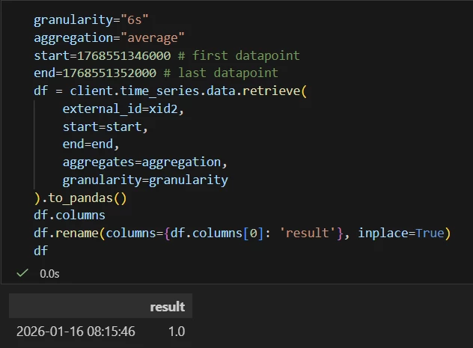473x348 pixels.
Task: Click the result column header in output
Action: pos(167,307)
